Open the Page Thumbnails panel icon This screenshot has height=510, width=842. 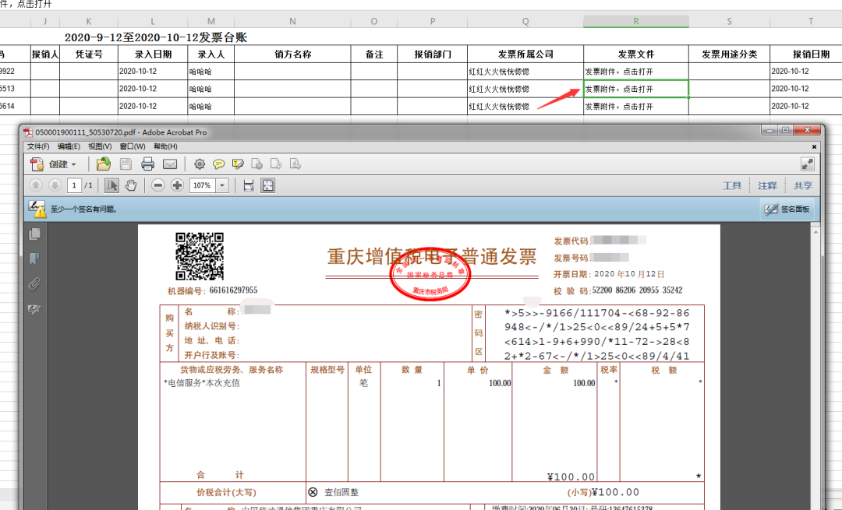[x=32, y=234]
